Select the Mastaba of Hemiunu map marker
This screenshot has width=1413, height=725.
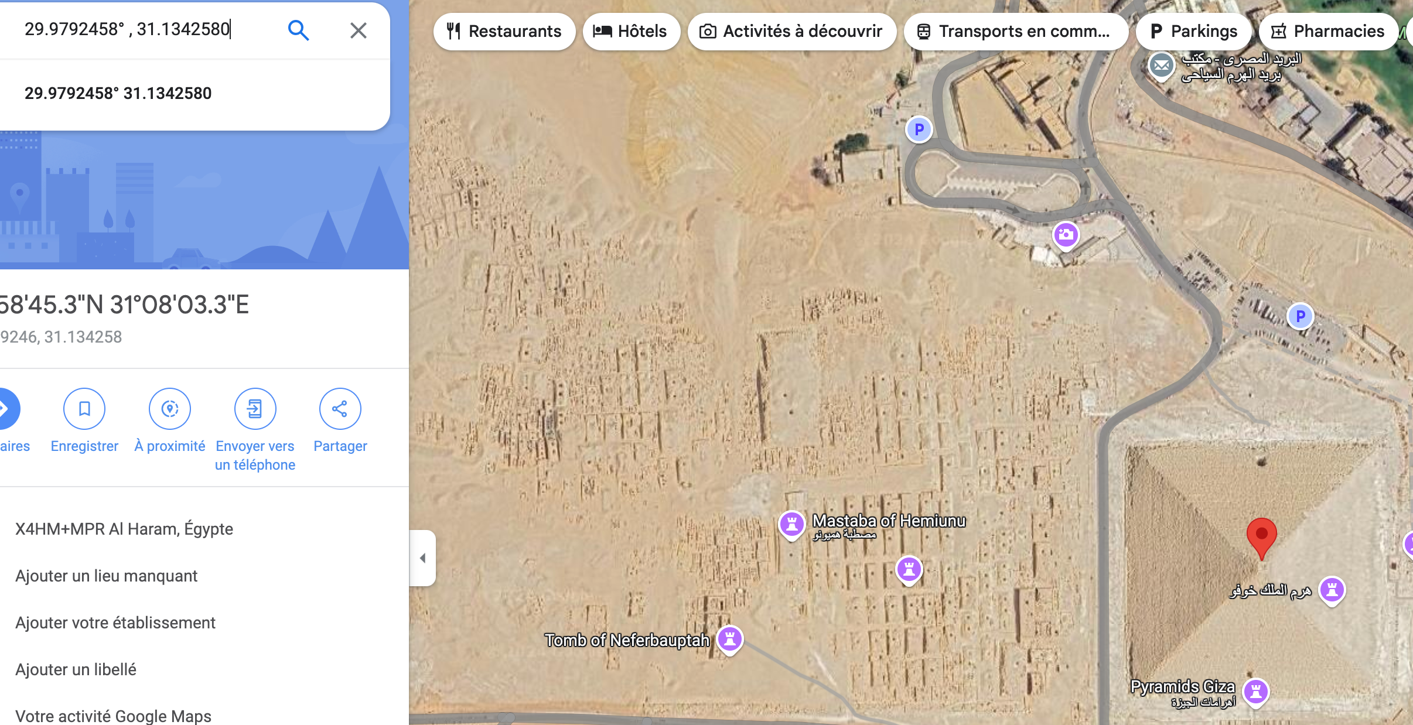coord(791,523)
